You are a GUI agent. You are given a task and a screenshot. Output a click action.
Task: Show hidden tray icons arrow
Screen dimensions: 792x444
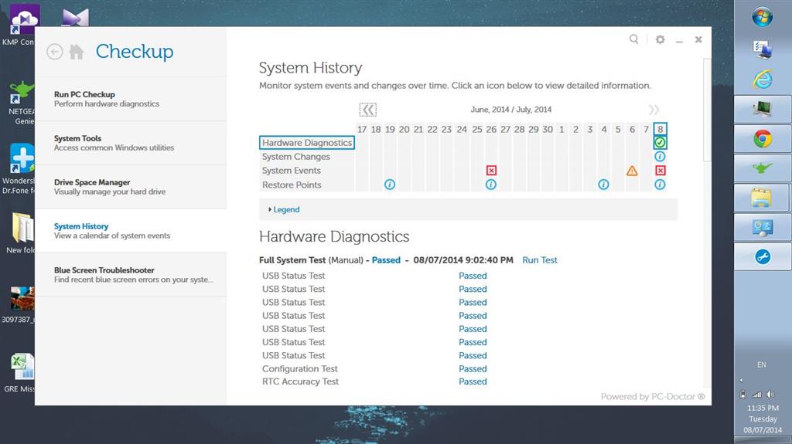[x=742, y=380]
